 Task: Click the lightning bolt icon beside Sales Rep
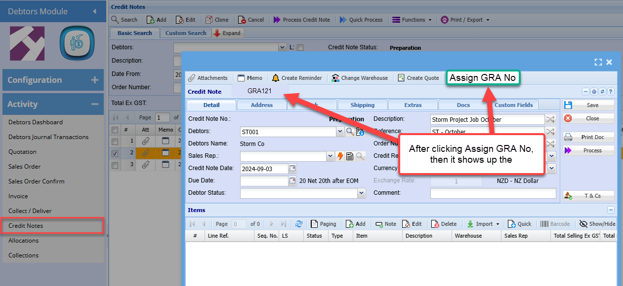point(340,156)
